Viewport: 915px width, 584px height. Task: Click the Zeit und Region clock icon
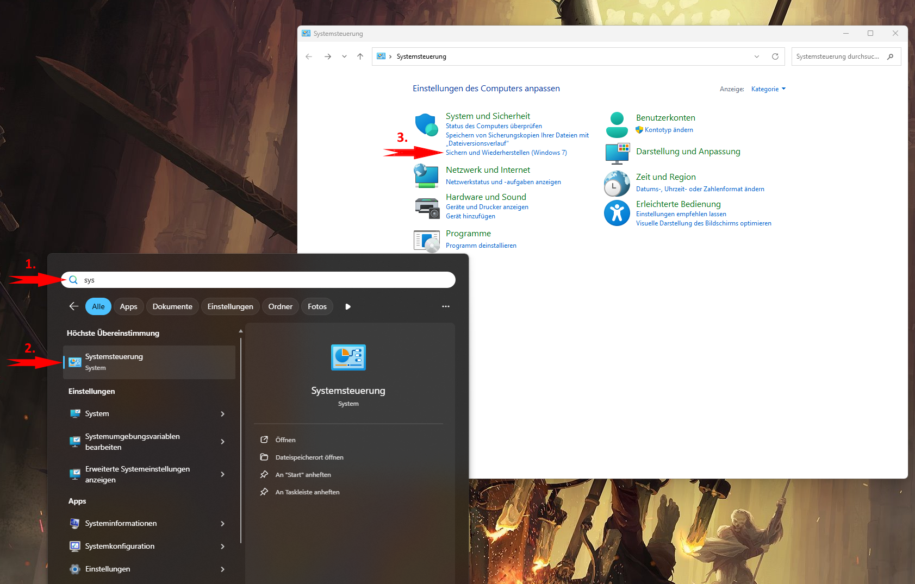coord(617,183)
